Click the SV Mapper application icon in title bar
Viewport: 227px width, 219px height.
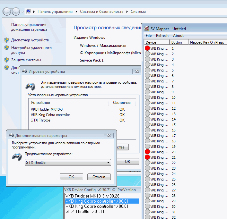[147, 29]
